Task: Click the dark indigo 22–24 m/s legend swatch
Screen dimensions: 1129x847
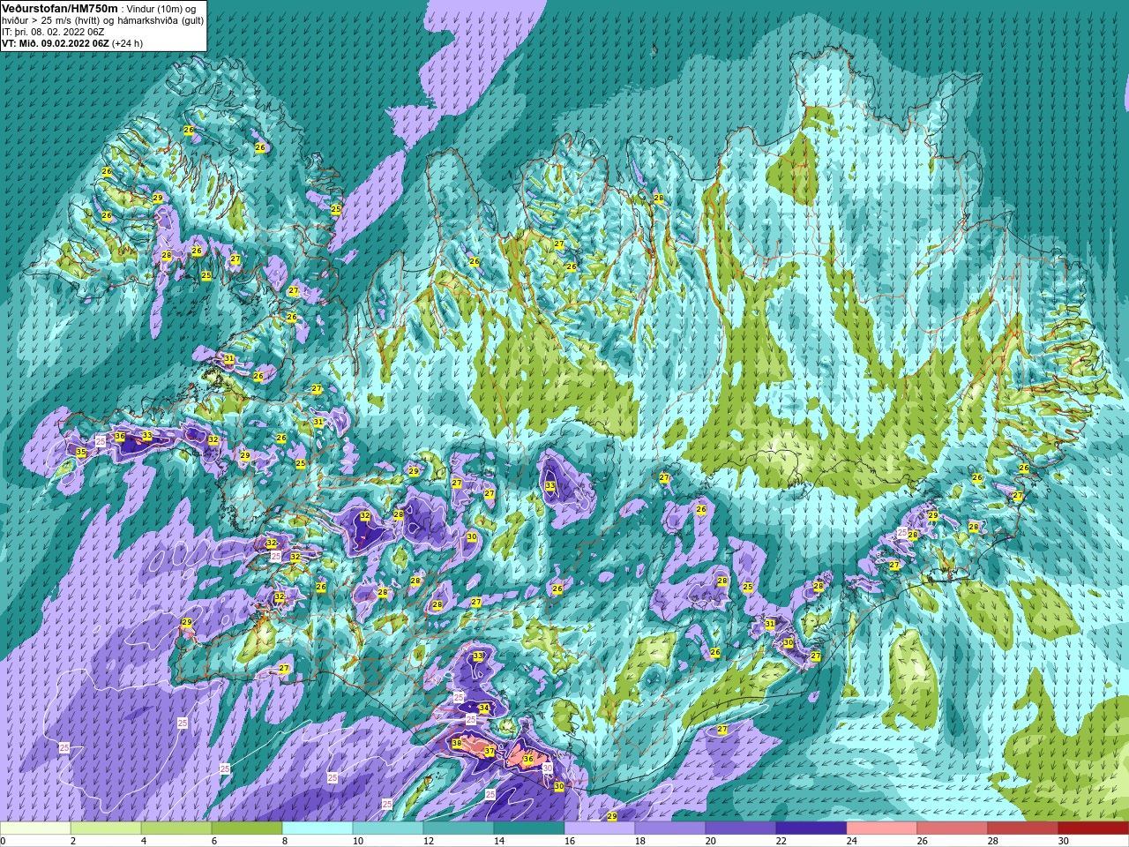Action: click(x=811, y=828)
